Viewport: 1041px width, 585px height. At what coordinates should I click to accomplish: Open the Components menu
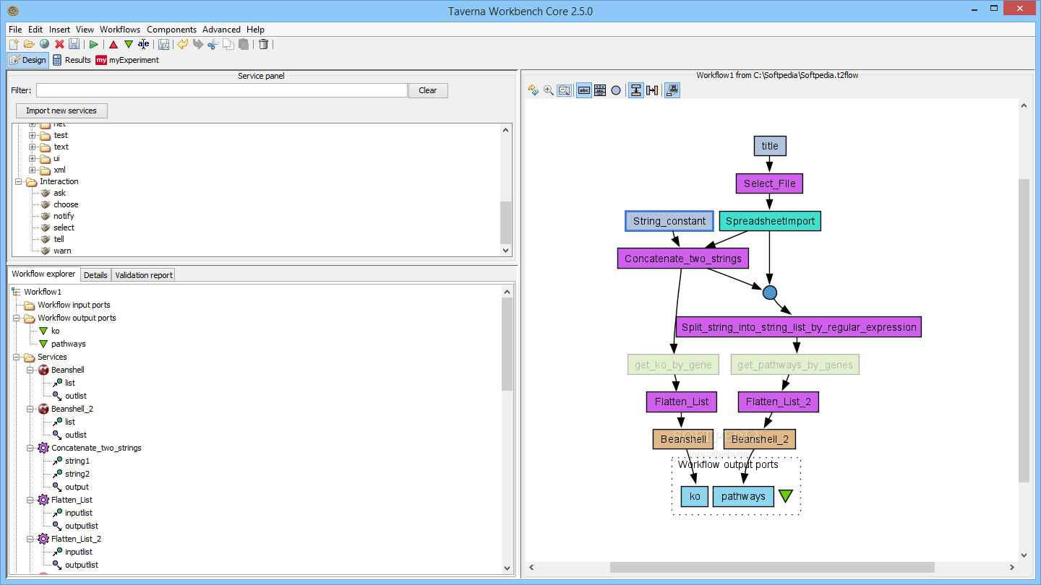pyautogui.click(x=171, y=30)
